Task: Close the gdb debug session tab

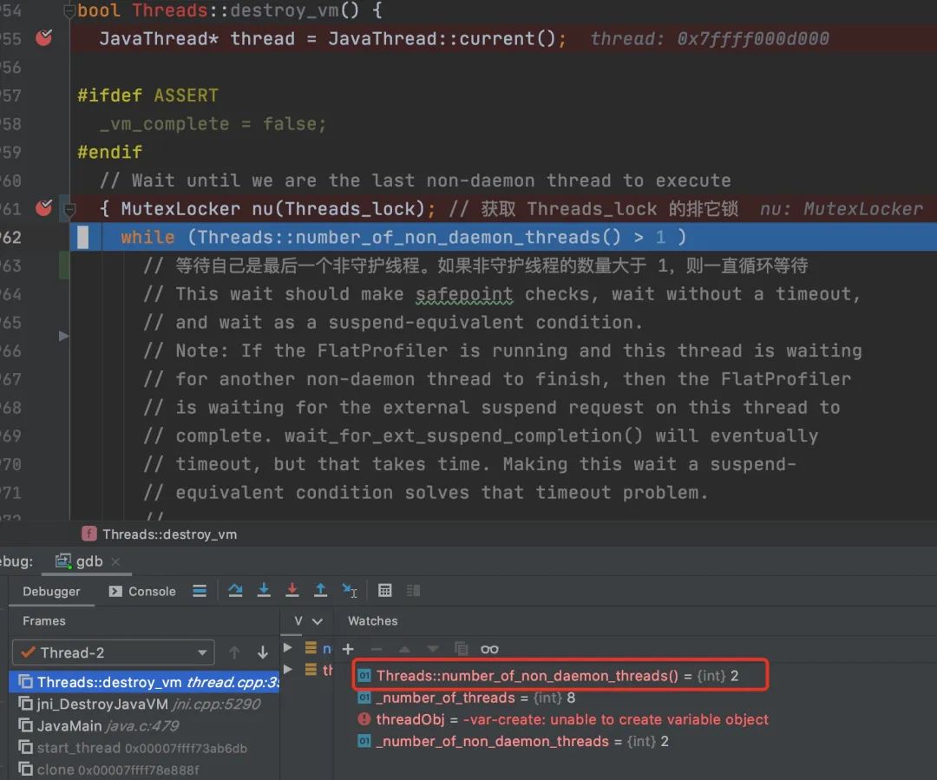Action: click(116, 561)
